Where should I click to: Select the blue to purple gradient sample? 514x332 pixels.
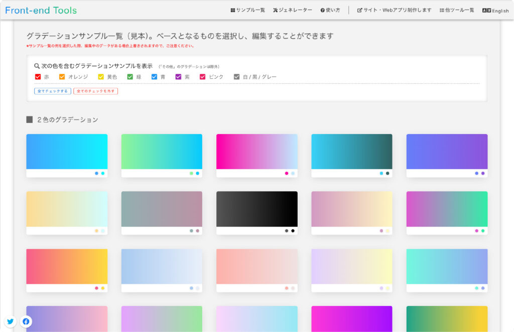click(x=447, y=156)
